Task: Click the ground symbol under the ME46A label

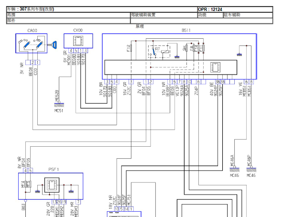Action: coord(234,169)
